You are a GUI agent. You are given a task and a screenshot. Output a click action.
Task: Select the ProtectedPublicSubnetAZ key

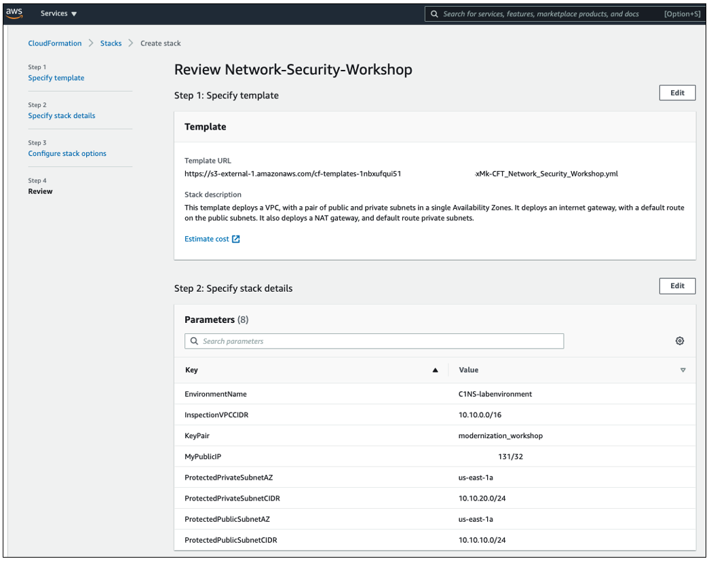(227, 519)
